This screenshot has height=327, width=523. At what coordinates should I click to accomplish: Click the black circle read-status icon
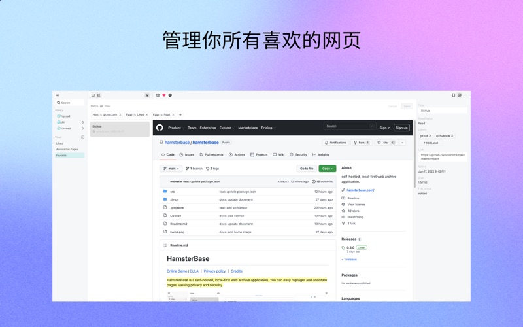click(x=170, y=95)
